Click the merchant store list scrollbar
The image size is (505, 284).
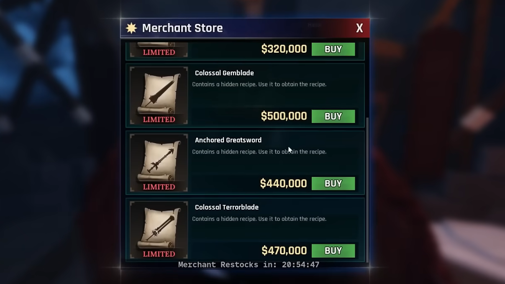(367, 190)
